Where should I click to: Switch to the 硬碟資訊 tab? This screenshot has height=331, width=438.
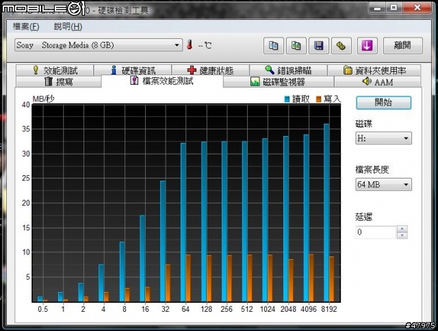[133, 70]
